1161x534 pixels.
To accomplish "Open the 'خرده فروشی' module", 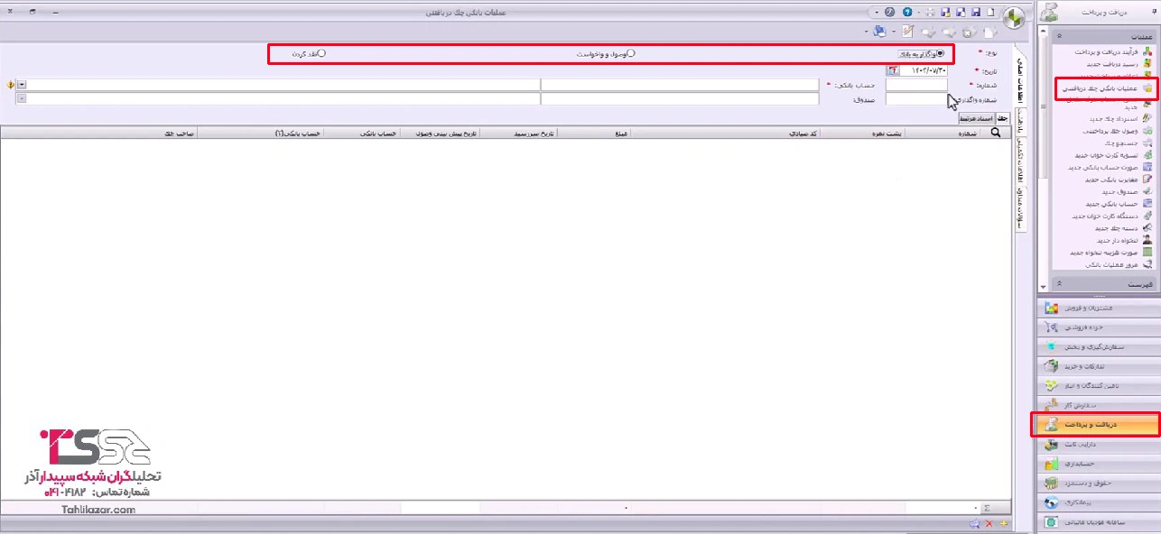I will click(1099, 327).
